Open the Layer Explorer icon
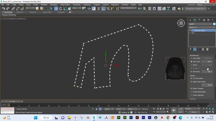Viewport: 216px width, 121px height. click(154, 9)
